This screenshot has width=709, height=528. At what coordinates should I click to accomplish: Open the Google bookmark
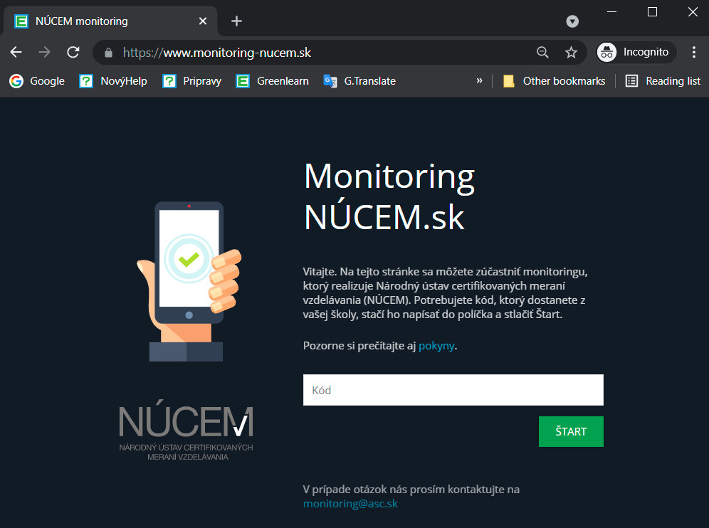pyautogui.click(x=37, y=81)
